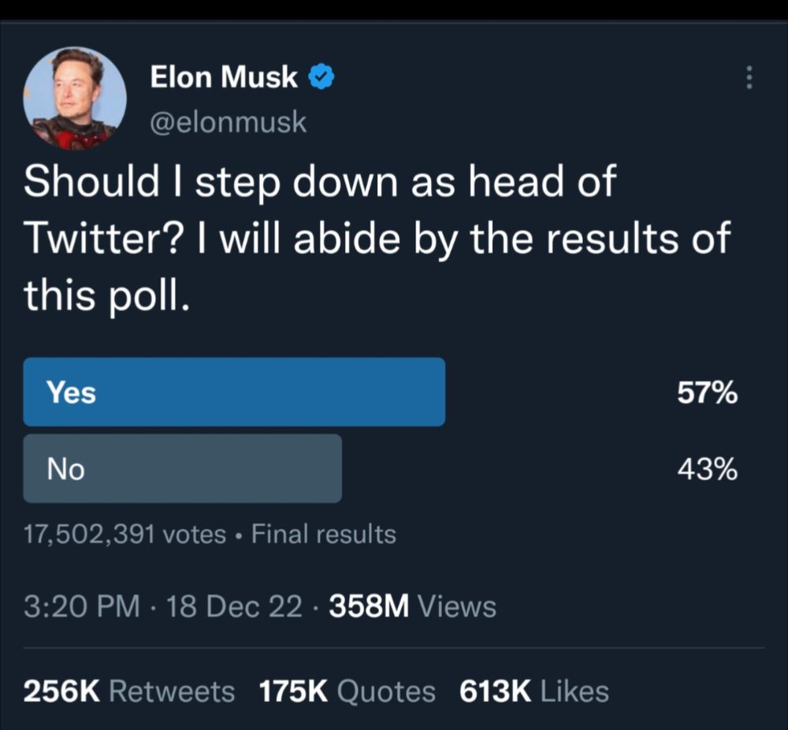Click the Final results label
The width and height of the screenshot is (788, 730).
[324, 534]
